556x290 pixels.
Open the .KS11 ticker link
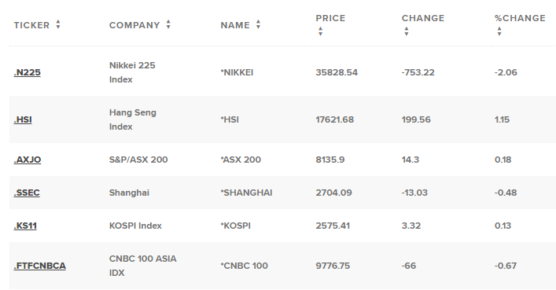tap(25, 226)
